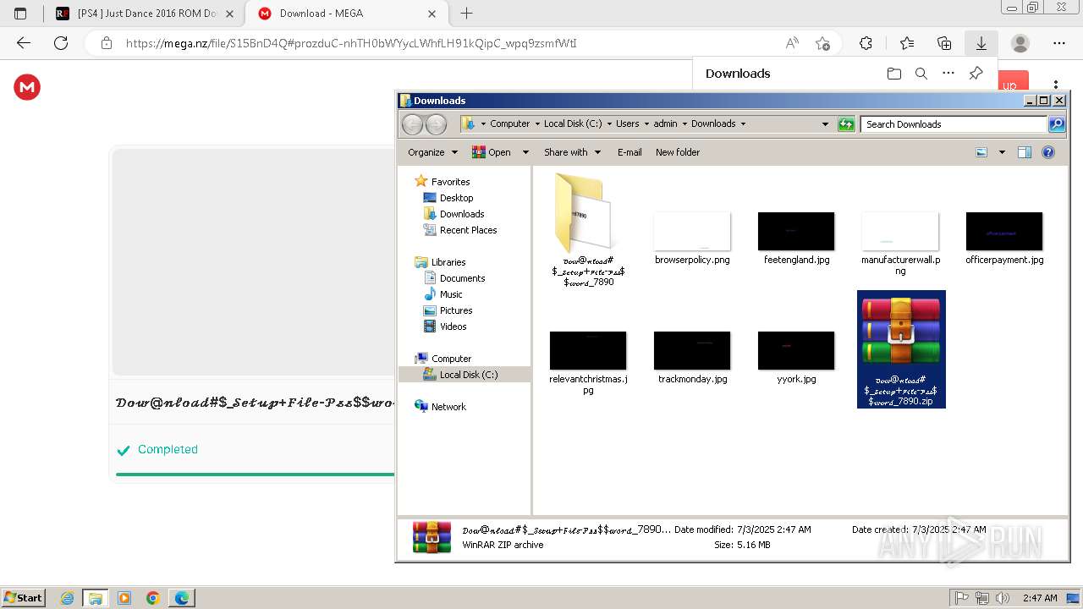1083x609 pixels.
Task: Open Internet Explorer from the taskbar
Action: pos(68,598)
